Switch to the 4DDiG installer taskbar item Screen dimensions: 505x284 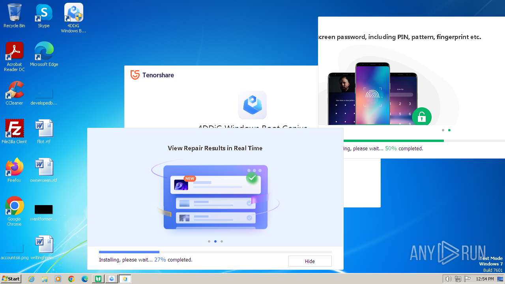112,279
